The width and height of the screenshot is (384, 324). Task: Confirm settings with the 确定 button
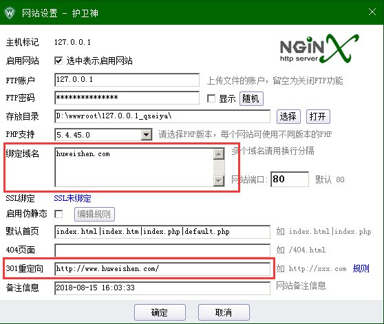160,312
